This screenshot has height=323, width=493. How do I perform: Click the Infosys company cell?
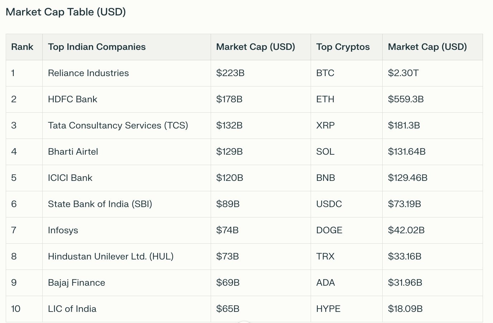pyautogui.click(x=63, y=230)
